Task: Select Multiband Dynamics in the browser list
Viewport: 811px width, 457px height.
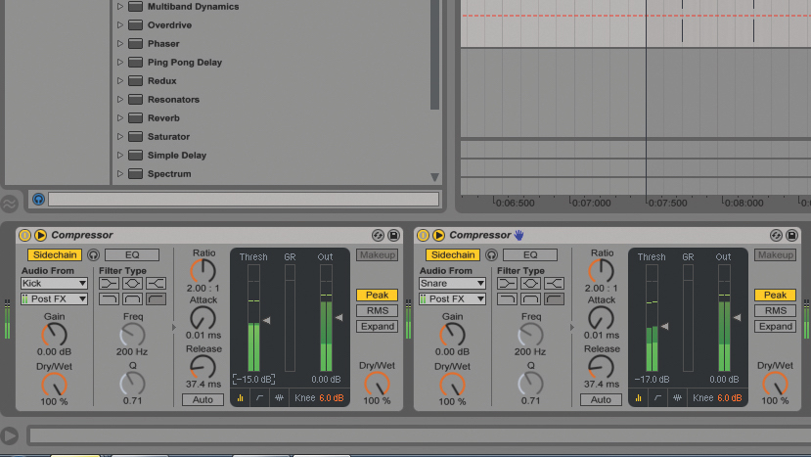Action: [x=193, y=7]
